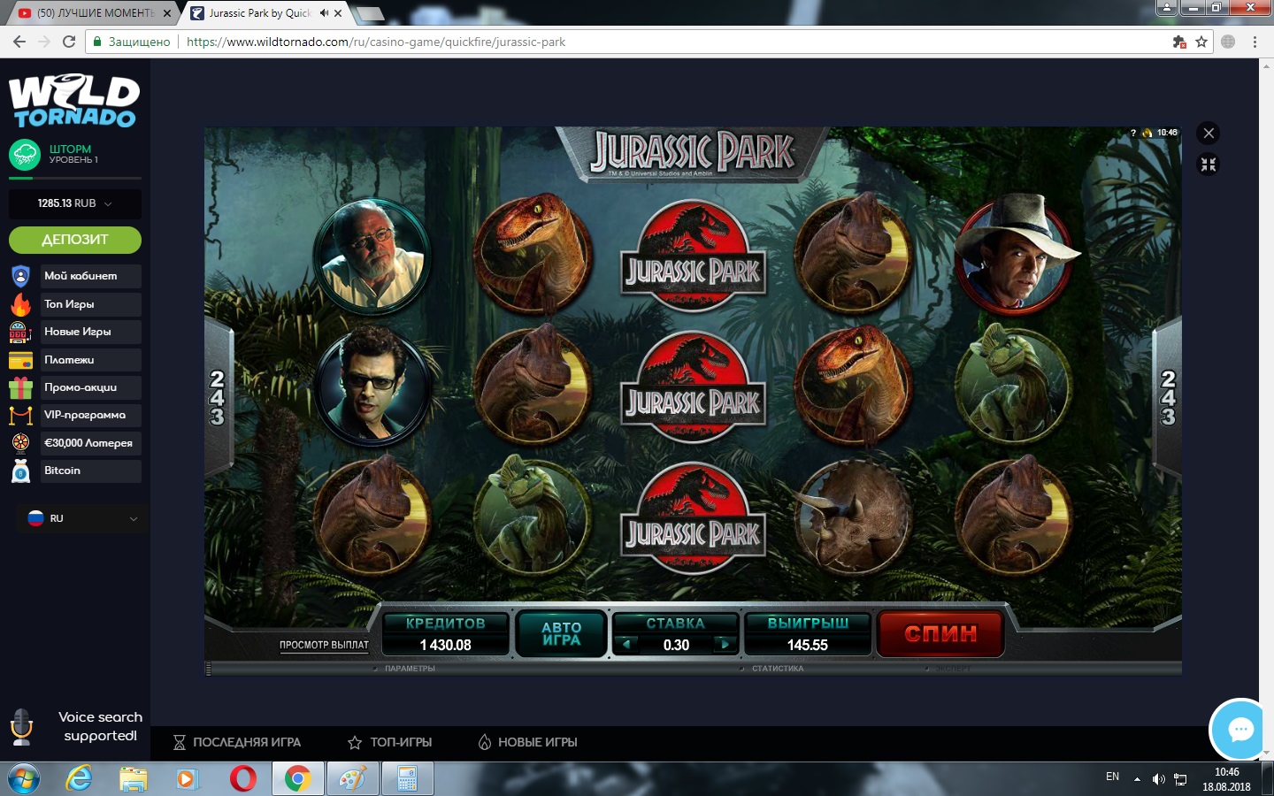The image size is (1274, 796).
Task: Click the flame icon beside Топ Игры
Action: click(x=20, y=304)
